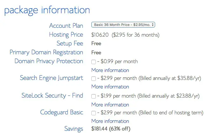Click the $106.20 hosting price amount
This screenshot has width=209, height=133.
[100, 35]
